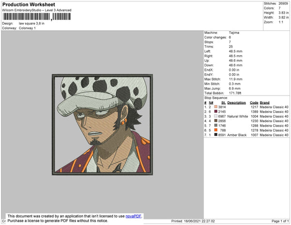This screenshot has height=225, width=291.
Task: Select the Zoom value '1:1'
Action: point(281,22)
